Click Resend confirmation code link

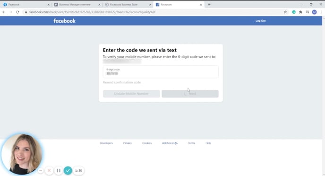pos(122,82)
